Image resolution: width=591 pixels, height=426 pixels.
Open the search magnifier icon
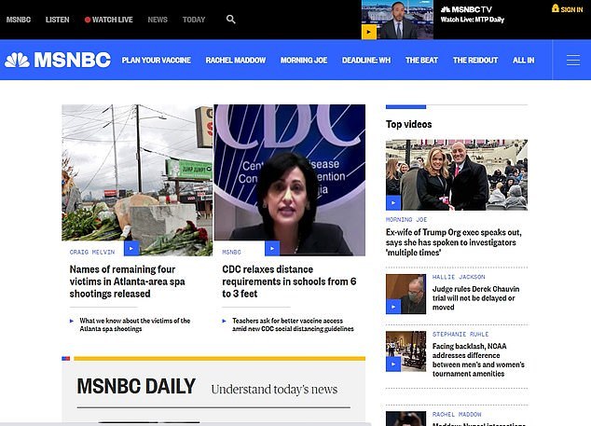[230, 20]
